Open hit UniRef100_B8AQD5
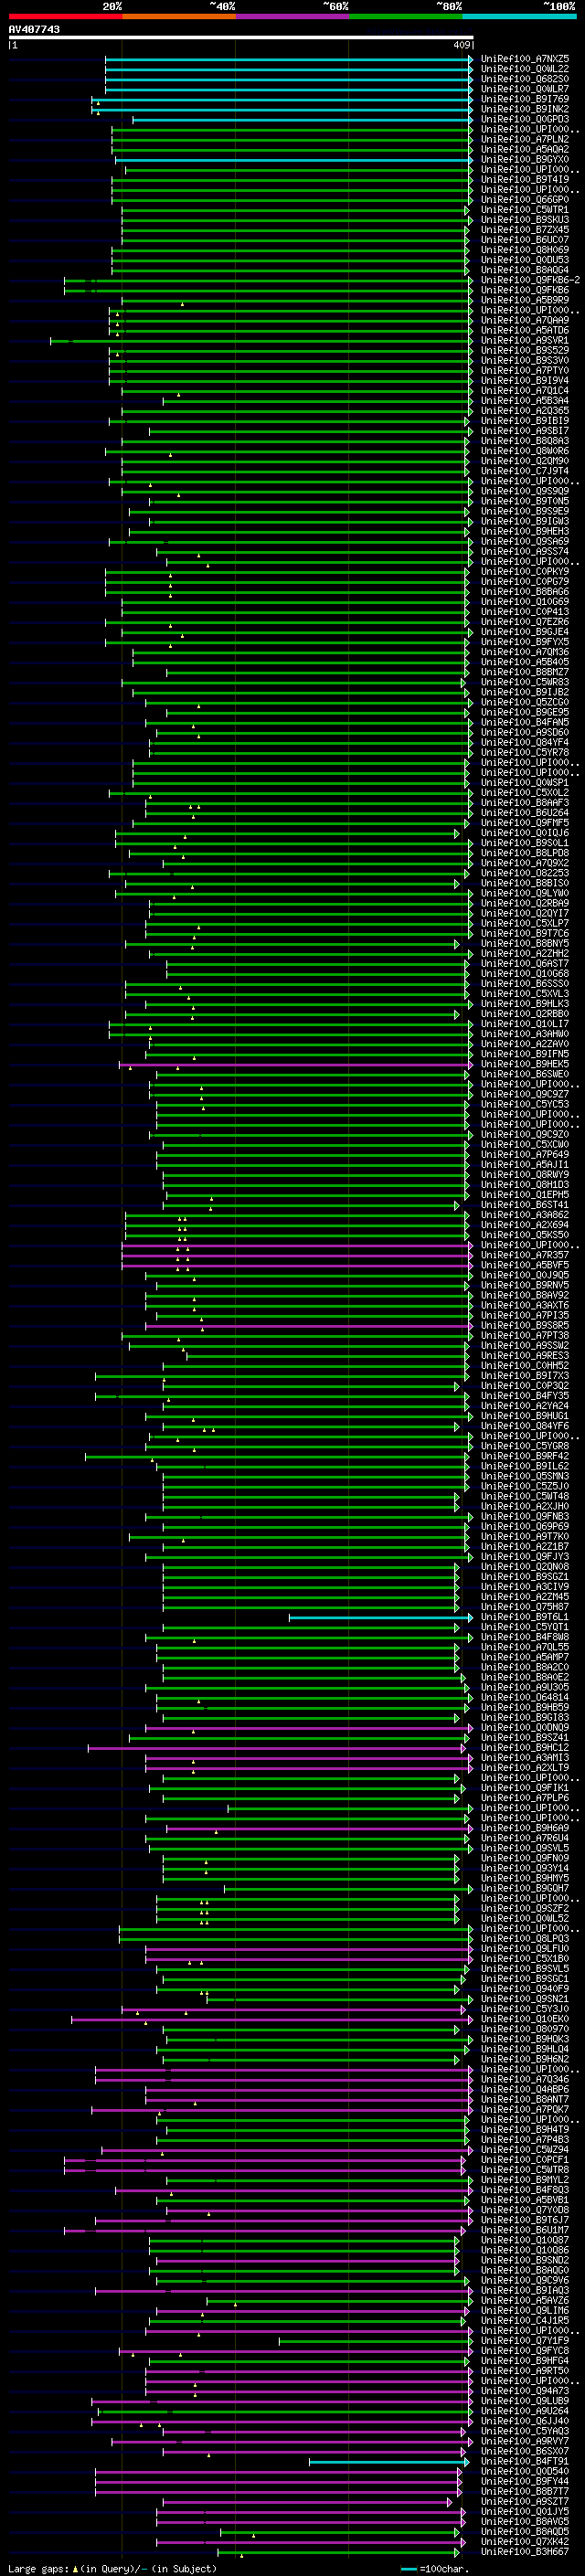 coord(524,2531)
